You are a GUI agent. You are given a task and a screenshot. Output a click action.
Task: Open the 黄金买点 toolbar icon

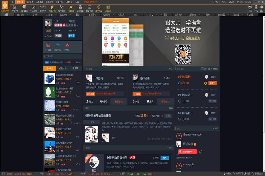point(52,8)
